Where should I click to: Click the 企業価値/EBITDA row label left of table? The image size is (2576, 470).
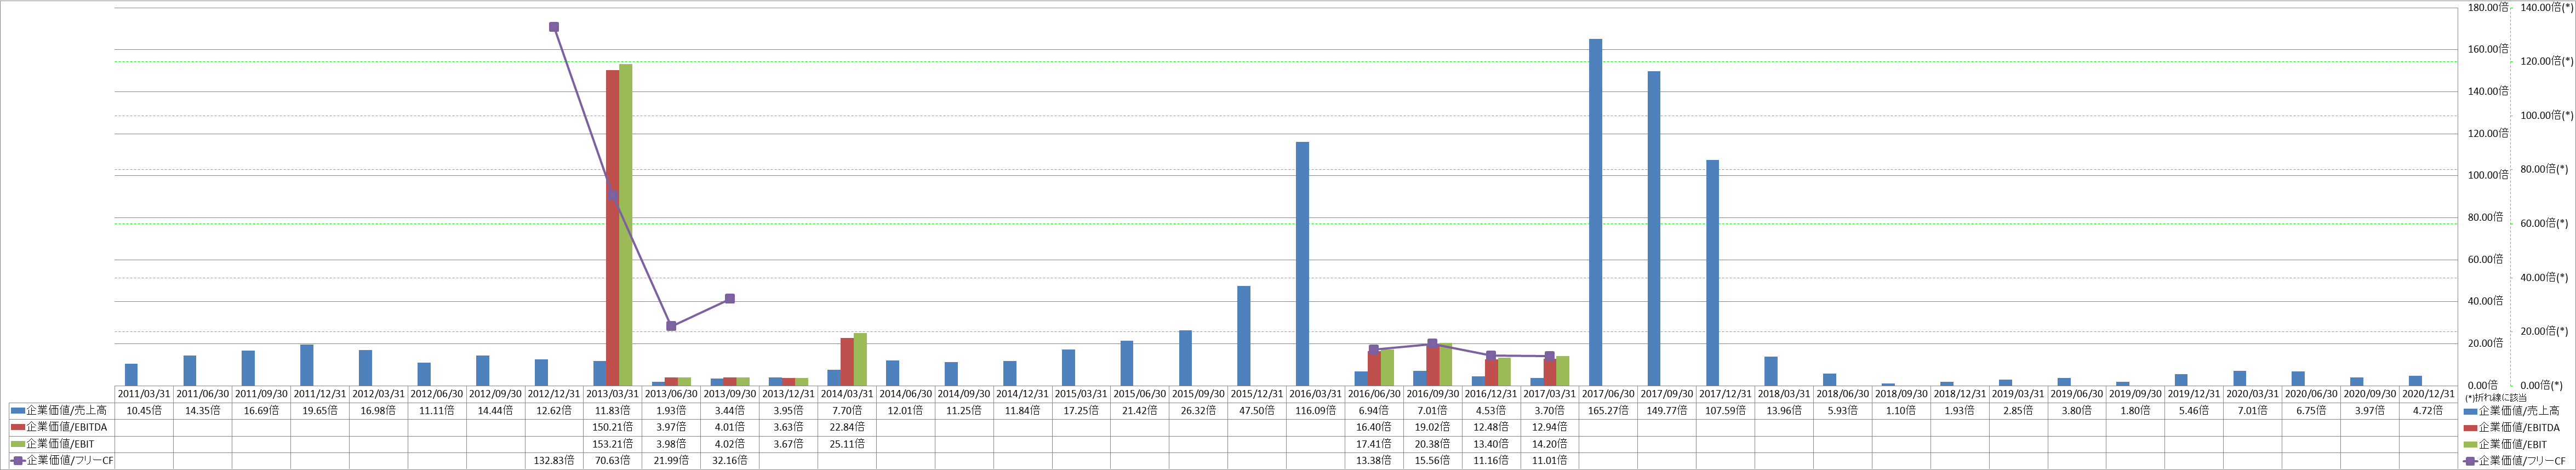59,428
